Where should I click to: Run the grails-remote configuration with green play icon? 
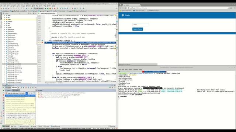[45, 8]
